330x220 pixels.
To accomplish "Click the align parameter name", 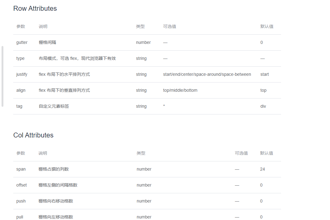I will 21,90.
